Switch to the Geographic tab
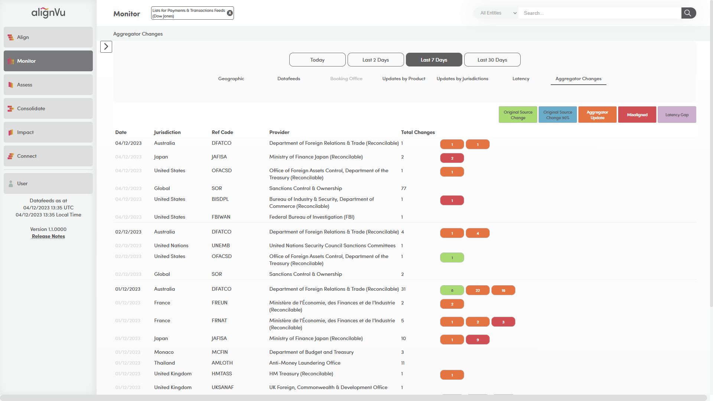The width and height of the screenshot is (713, 401). point(231,79)
